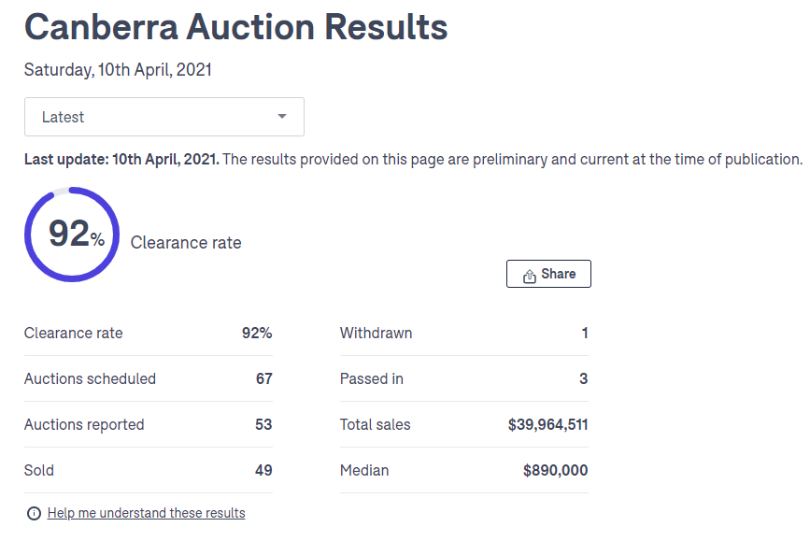810x541 pixels.
Task: Click the Total sales $39,964,511 value
Action: (x=548, y=425)
